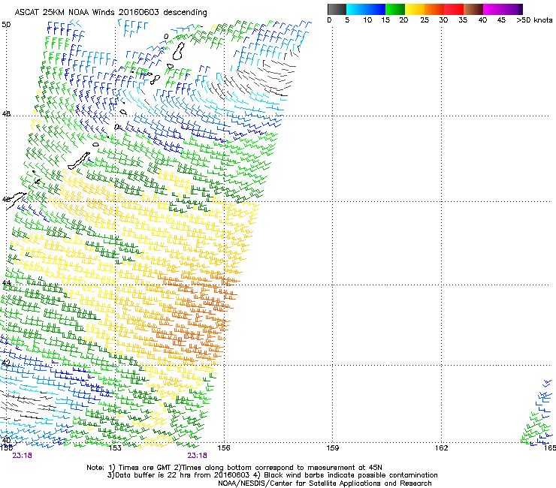
Task: Click the longitude label '153'
Action: point(115,448)
